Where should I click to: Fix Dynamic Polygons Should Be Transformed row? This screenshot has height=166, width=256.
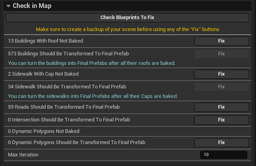point(221,142)
